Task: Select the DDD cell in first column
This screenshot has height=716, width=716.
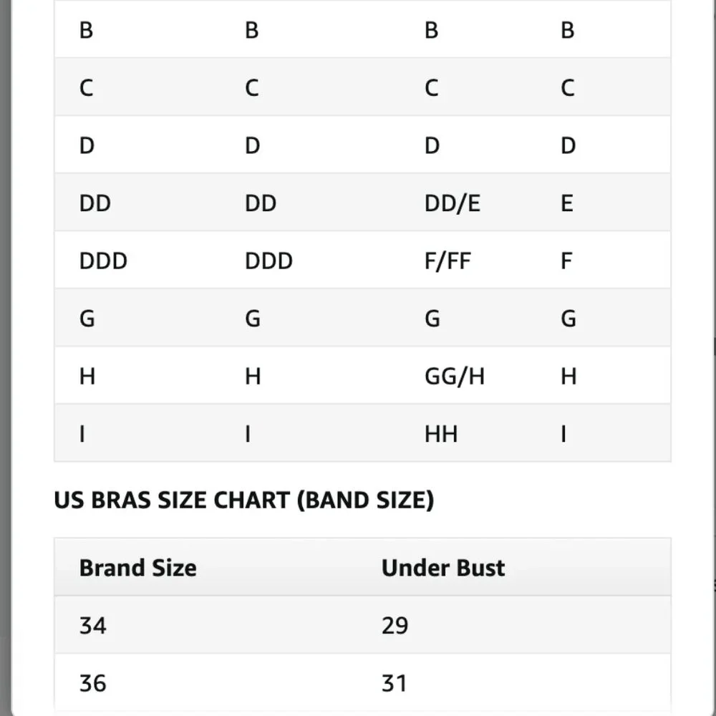Action: 103,261
